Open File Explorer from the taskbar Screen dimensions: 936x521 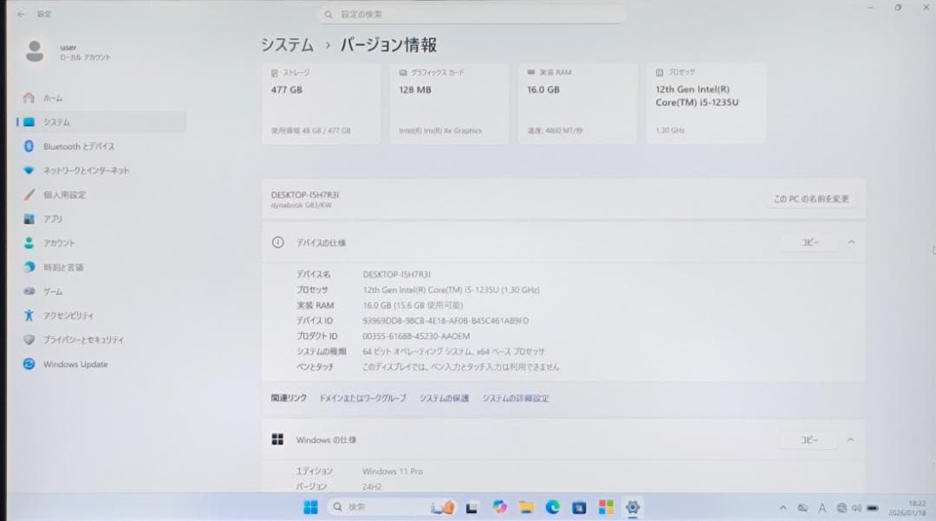click(527, 507)
